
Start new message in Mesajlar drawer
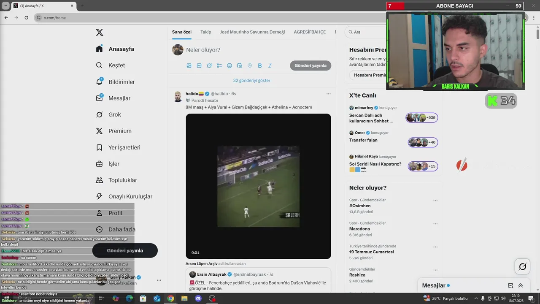coord(510,285)
